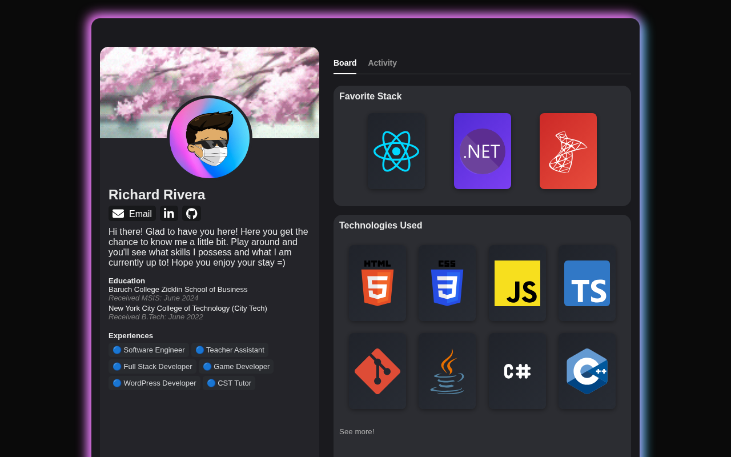This screenshot has height=457, width=731.
Task: Select the CSS3 technology icon
Action: 447,283
